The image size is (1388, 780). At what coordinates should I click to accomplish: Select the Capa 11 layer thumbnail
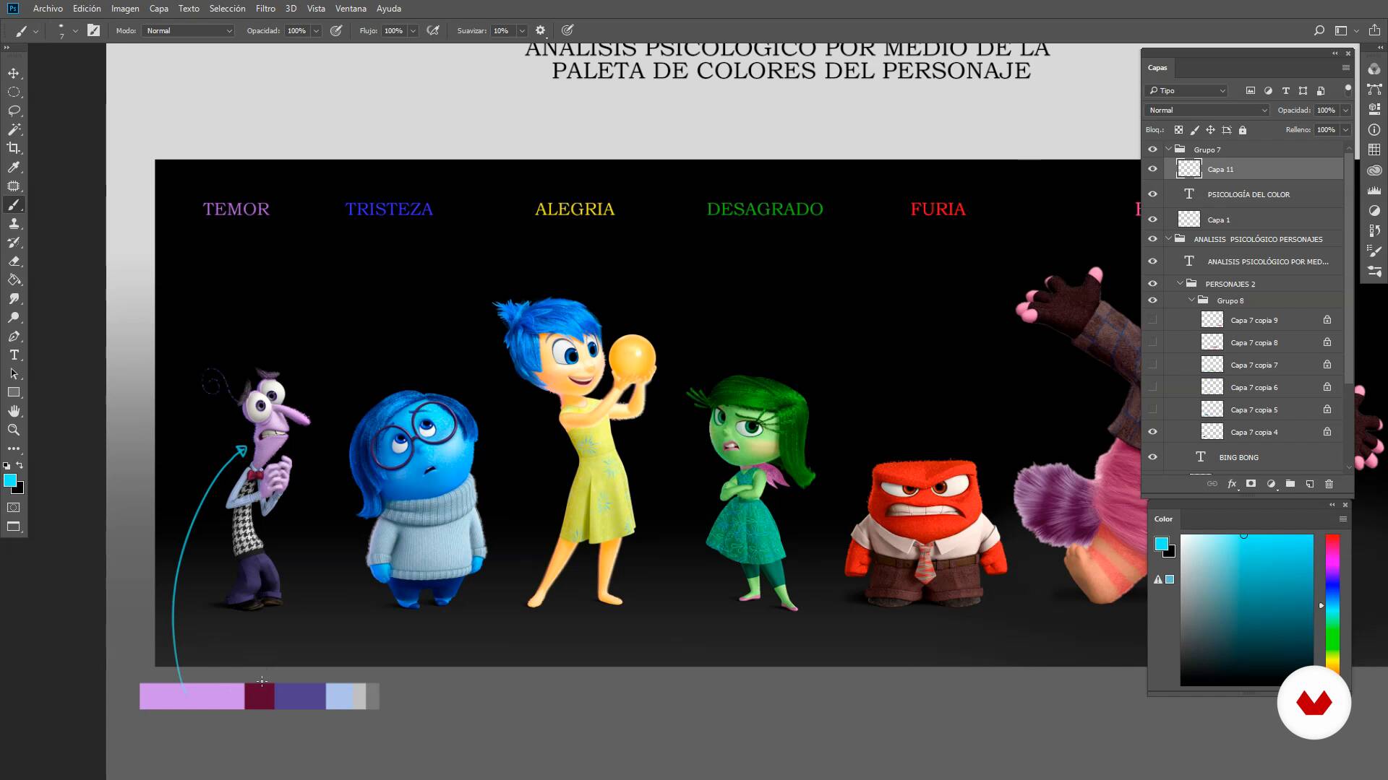click(x=1189, y=169)
